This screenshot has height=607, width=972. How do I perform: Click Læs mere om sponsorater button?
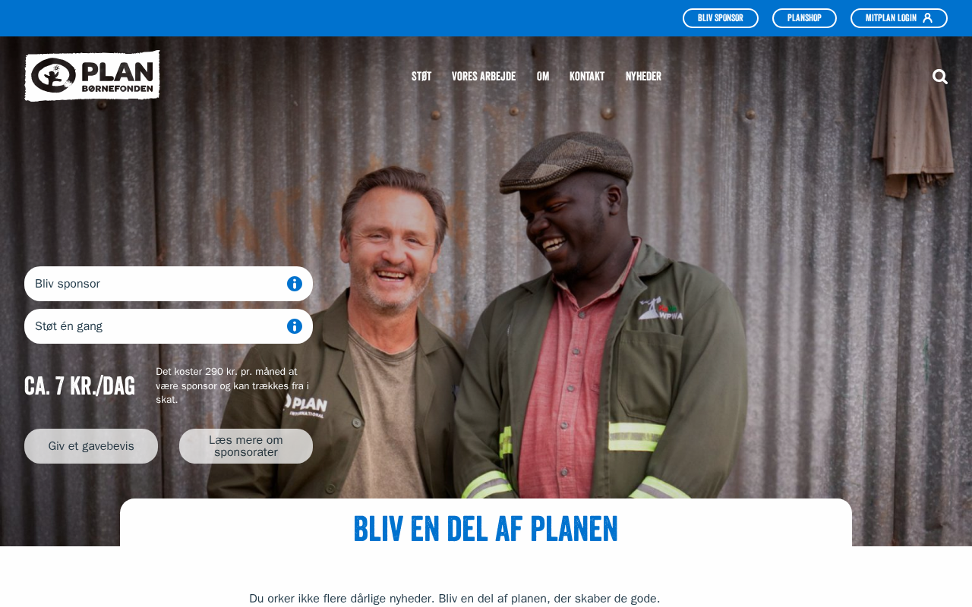(x=246, y=446)
